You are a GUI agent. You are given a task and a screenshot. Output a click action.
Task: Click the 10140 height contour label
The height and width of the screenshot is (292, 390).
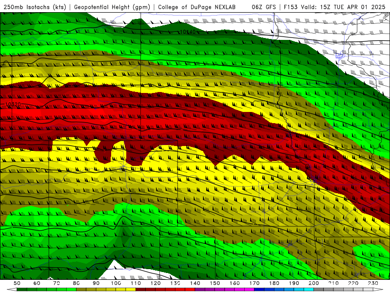tap(188, 32)
